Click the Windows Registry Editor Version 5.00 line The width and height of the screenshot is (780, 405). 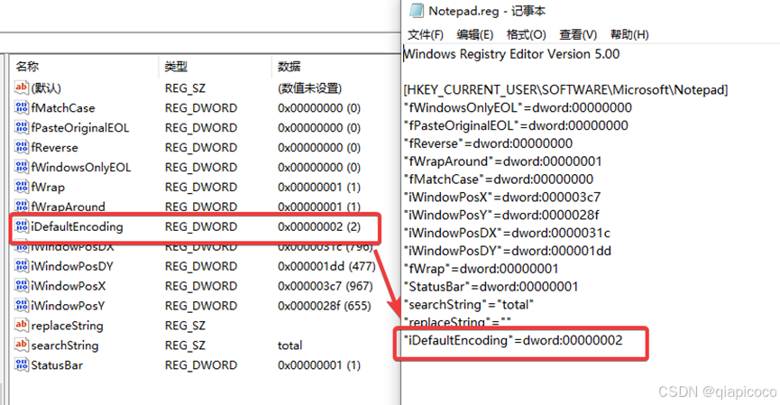511,54
